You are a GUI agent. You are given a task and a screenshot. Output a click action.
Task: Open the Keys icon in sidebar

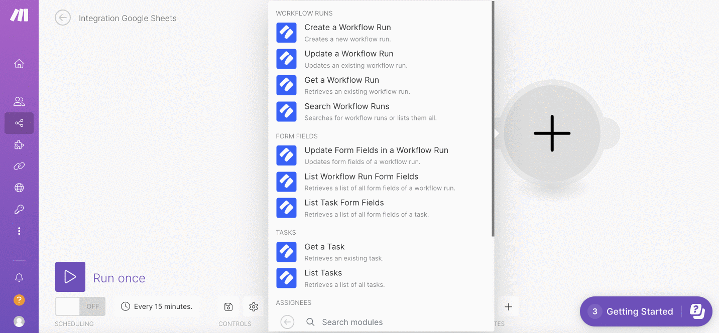tap(19, 209)
